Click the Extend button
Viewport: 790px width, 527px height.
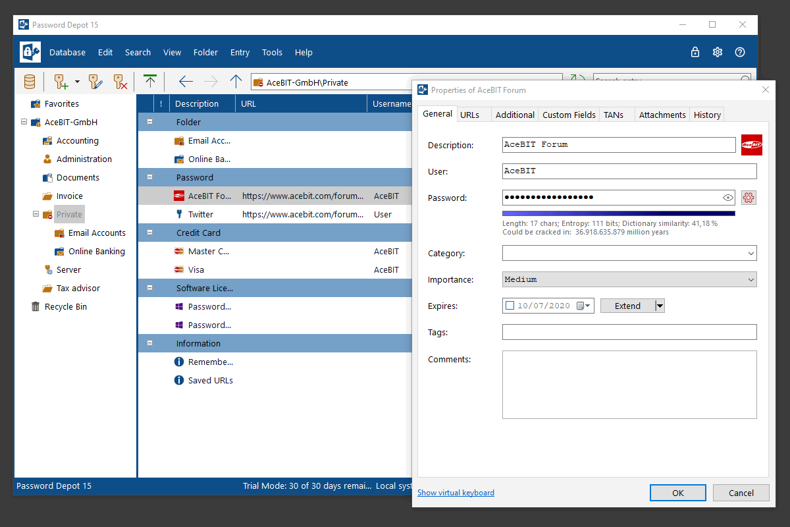tap(627, 306)
